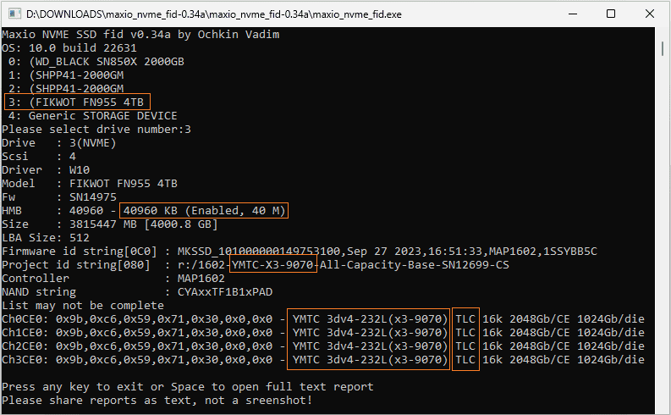Click 'Maxio NVME SSD fid v0.34a' header line
Viewport: 671px width, 415px height.
(140, 34)
